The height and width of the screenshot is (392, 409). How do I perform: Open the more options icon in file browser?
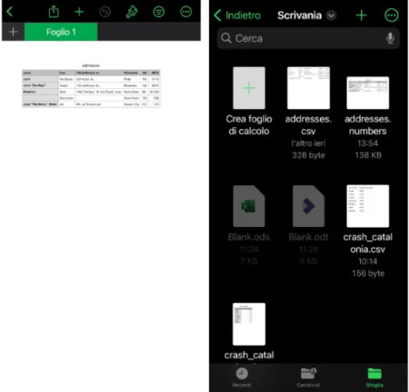click(392, 15)
